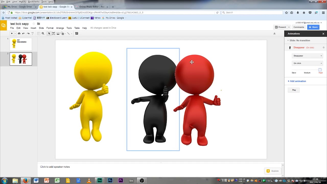327x184 pixels.
Task: Click into speaker notes field
Action: [x=161, y=167]
